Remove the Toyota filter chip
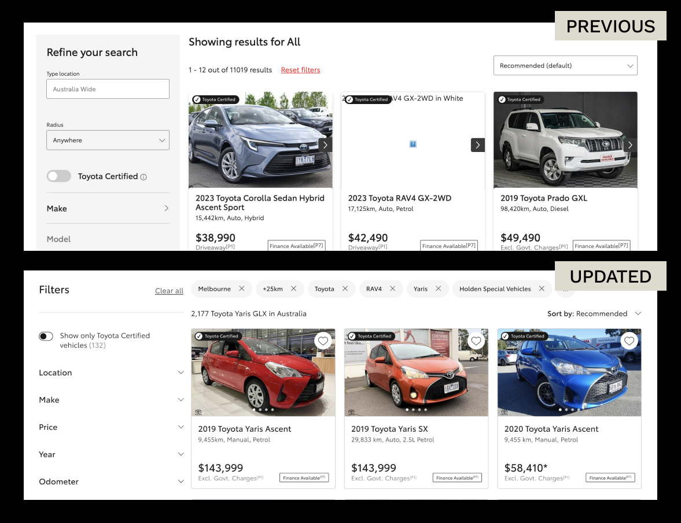Viewport: 681px width, 523px height. 345,289
